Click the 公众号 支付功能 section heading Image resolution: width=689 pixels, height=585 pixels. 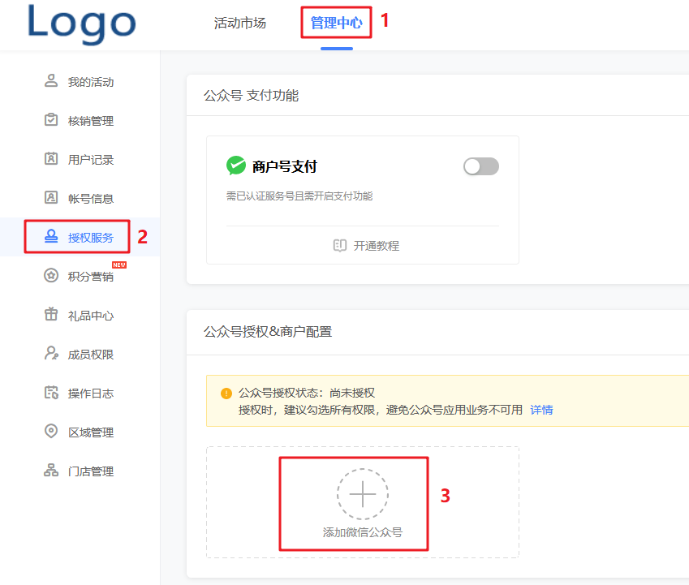(x=251, y=95)
